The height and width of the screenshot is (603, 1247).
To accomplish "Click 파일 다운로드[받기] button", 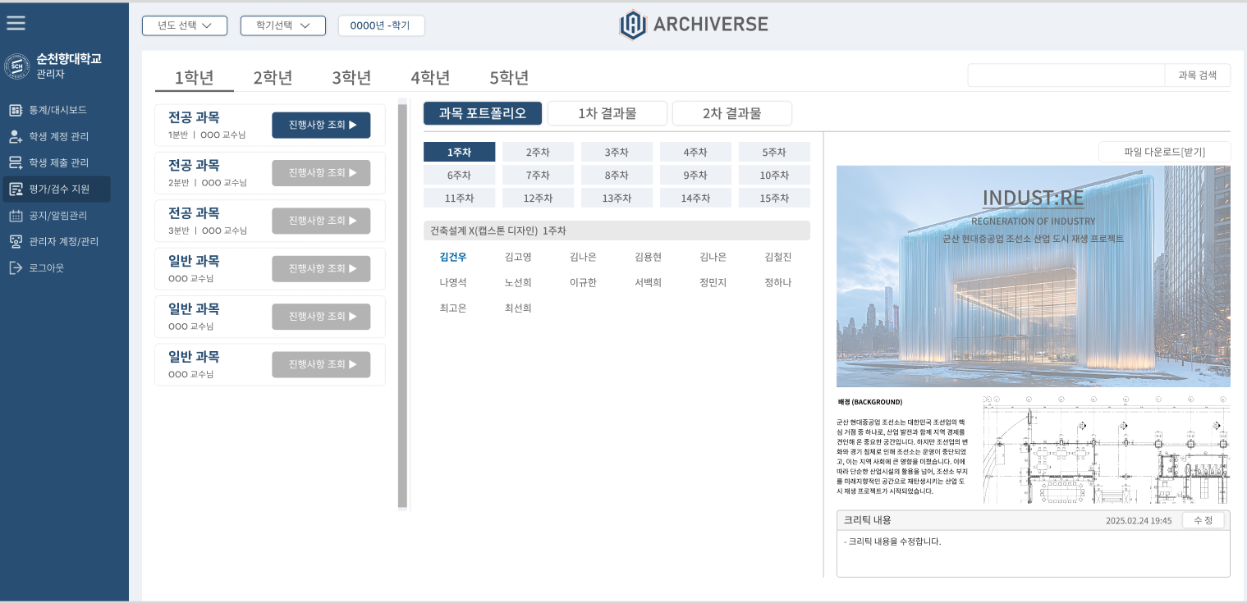I will 1163,152.
